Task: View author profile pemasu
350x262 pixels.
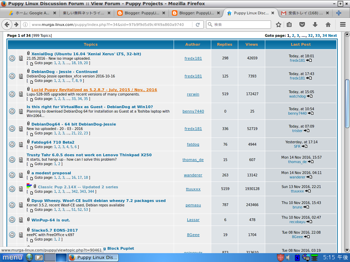Action: click(193, 205)
